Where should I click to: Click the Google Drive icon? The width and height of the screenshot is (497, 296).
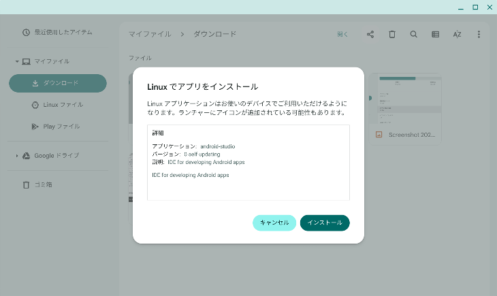(27, 156)
